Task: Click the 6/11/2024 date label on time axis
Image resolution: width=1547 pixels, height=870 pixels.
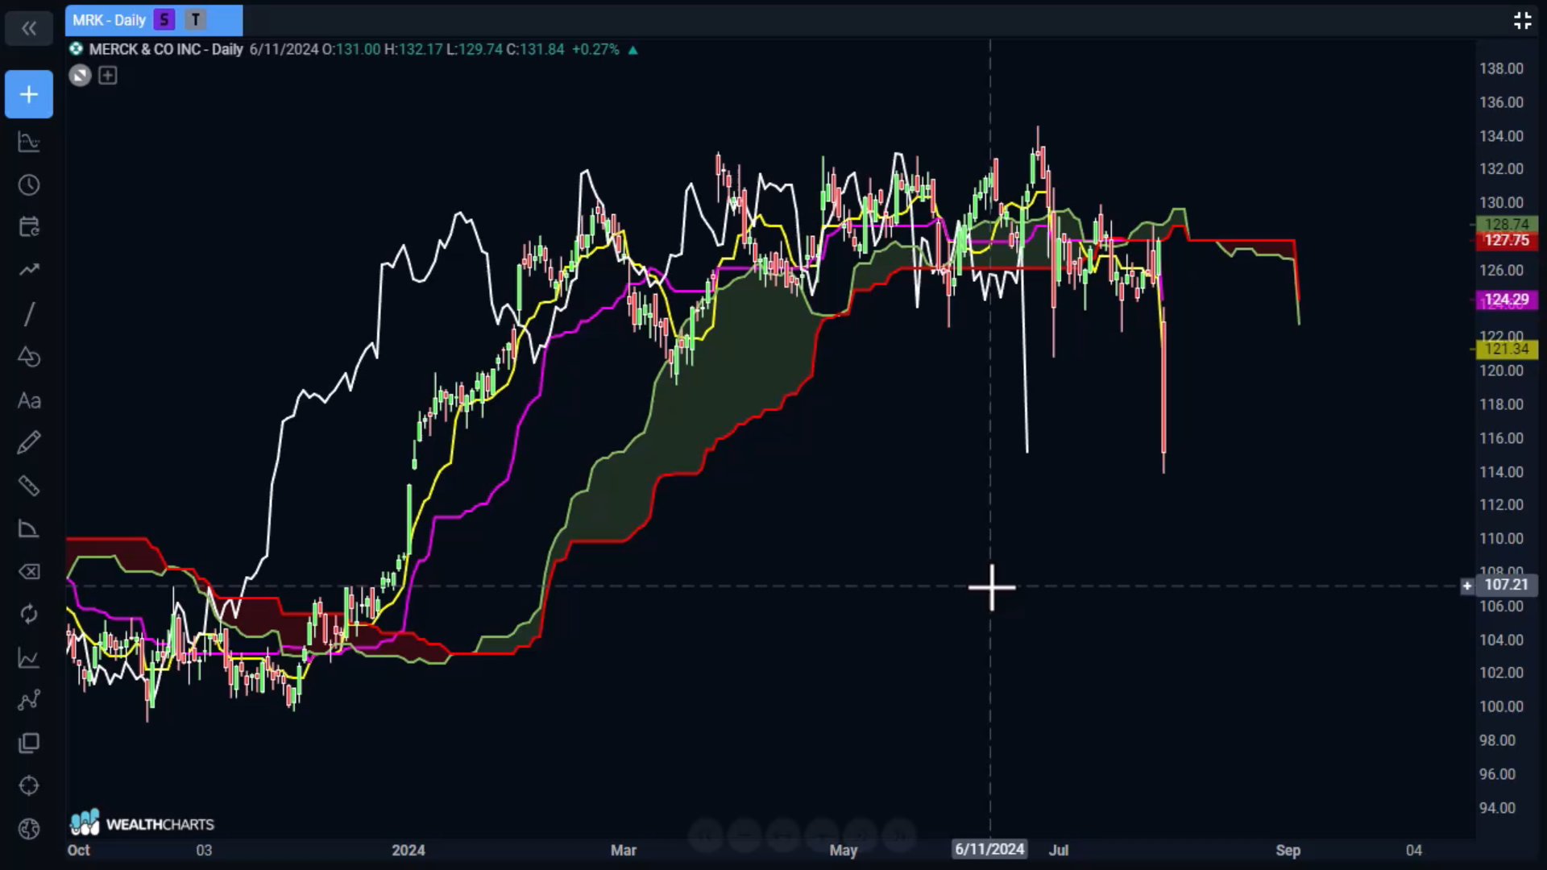Action: pyautogui.click(x=989, y=849)
